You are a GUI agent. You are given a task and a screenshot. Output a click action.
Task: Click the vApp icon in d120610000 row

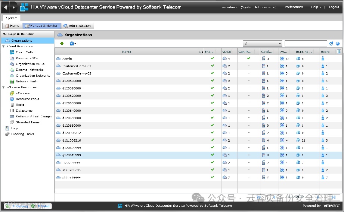(282, 88)
